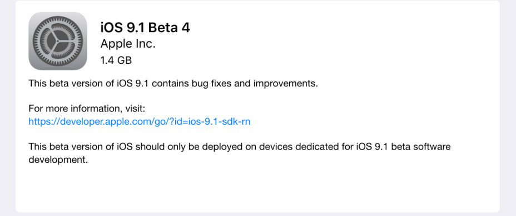Click the "For more information, visit:" text
This screenshot has width=516, height=216.
coord(87,108)
